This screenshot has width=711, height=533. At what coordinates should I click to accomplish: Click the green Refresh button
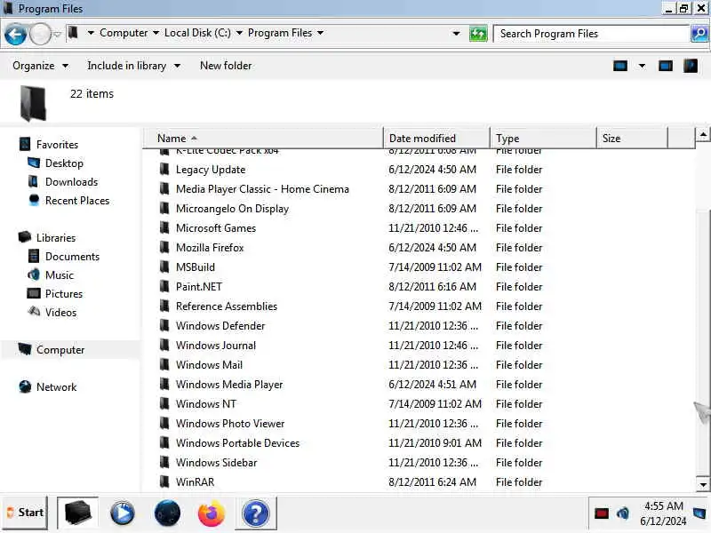(478, 34)
